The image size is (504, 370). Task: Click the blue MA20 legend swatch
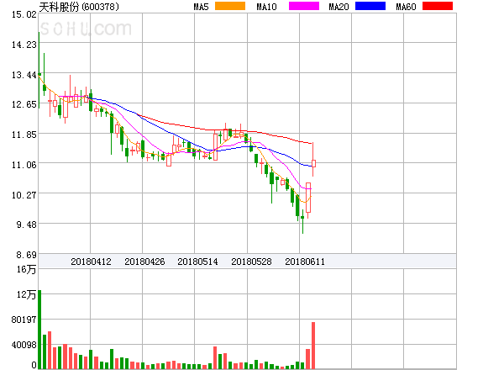tap(370, 6)
